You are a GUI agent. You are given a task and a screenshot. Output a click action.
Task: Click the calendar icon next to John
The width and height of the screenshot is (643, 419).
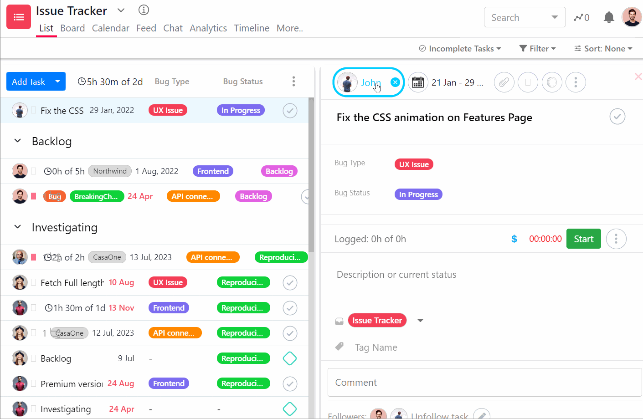coord(418,82)
